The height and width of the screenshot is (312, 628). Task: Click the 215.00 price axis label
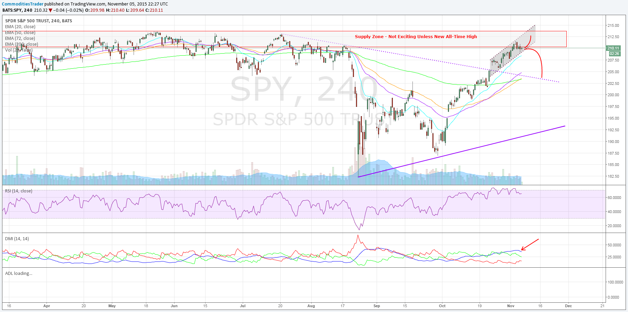pos(613,25)
